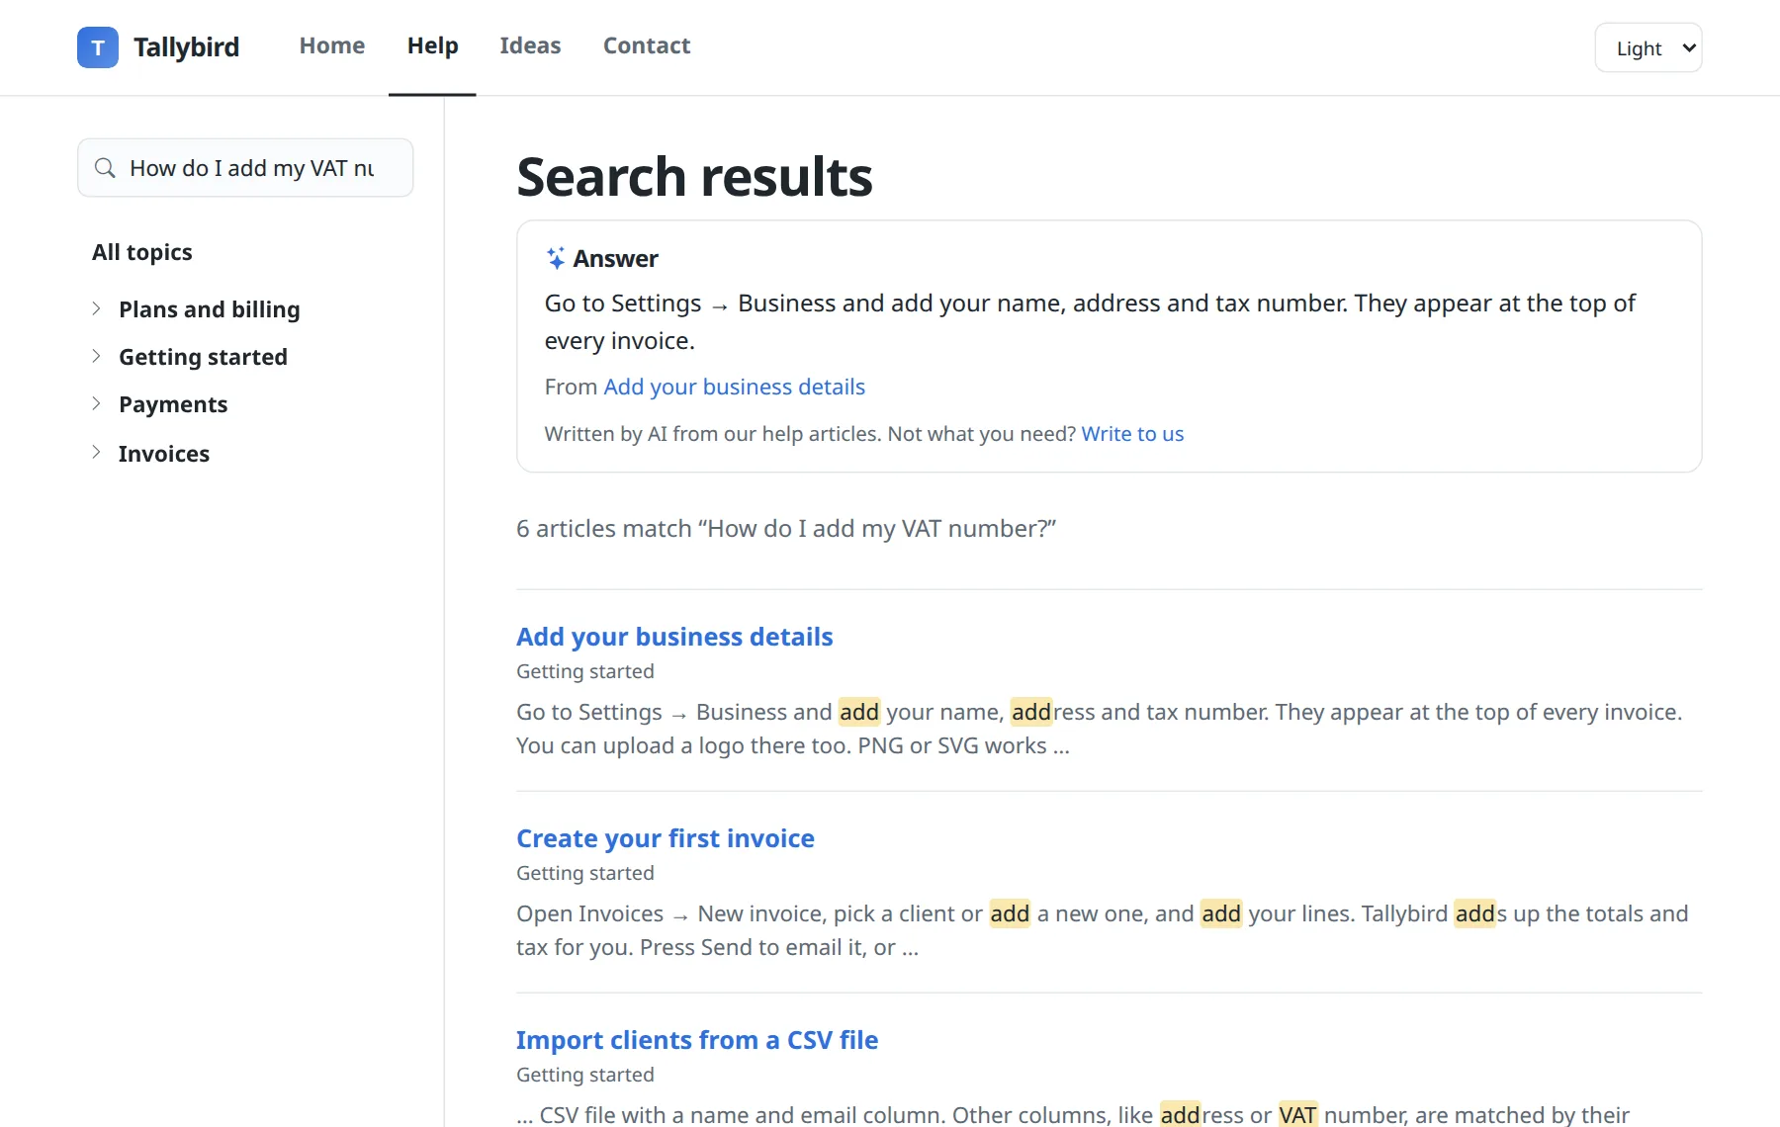Click the 'Getting started' label under Import clients
The width and height of the screenshot is (1780, 1127).
[585, 1075]
